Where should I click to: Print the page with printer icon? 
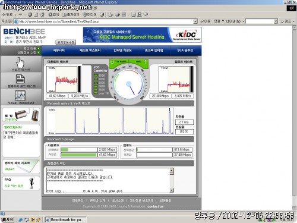118,14
